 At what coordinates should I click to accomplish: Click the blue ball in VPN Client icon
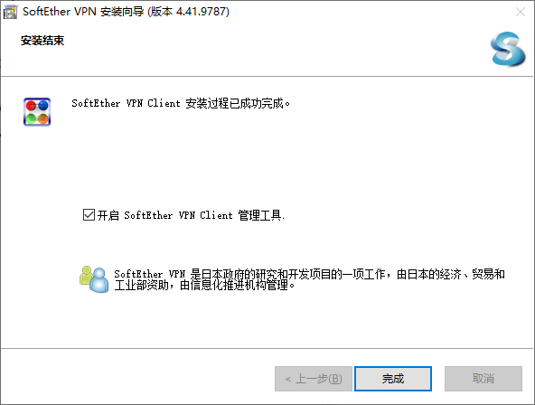(43, 105)
